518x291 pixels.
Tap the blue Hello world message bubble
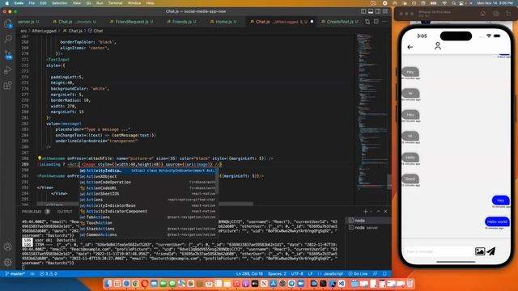coord(496,221)
